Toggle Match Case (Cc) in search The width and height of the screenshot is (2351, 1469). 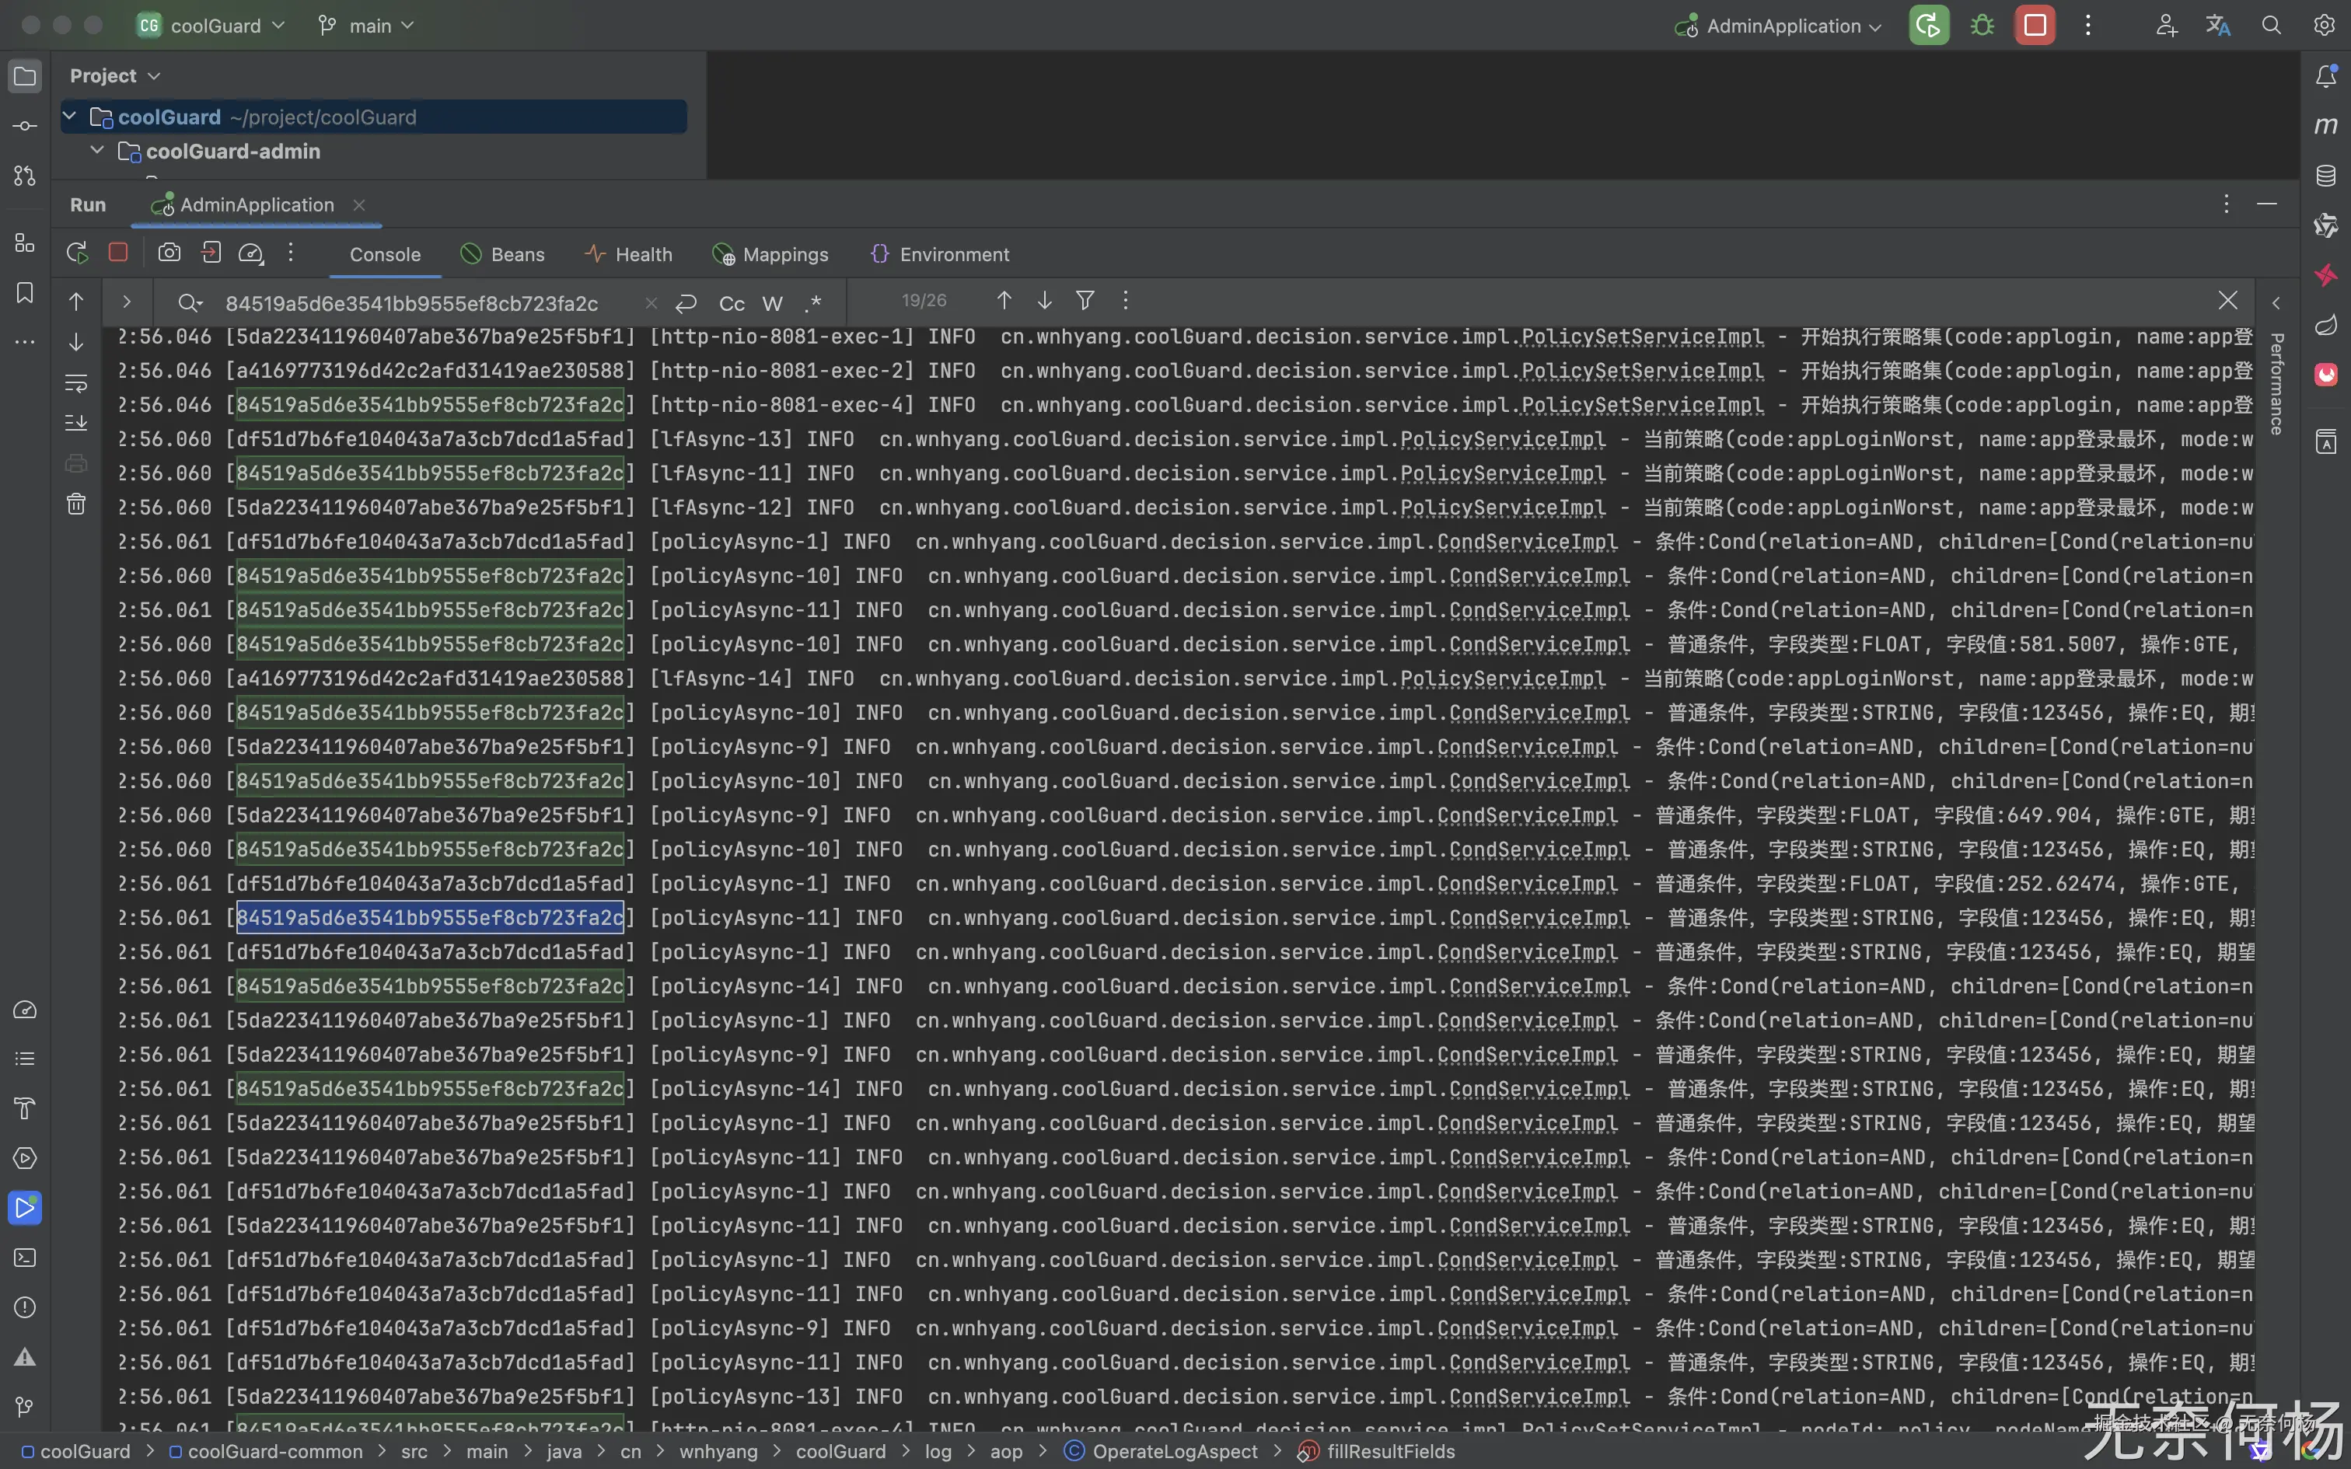[732, 304]
